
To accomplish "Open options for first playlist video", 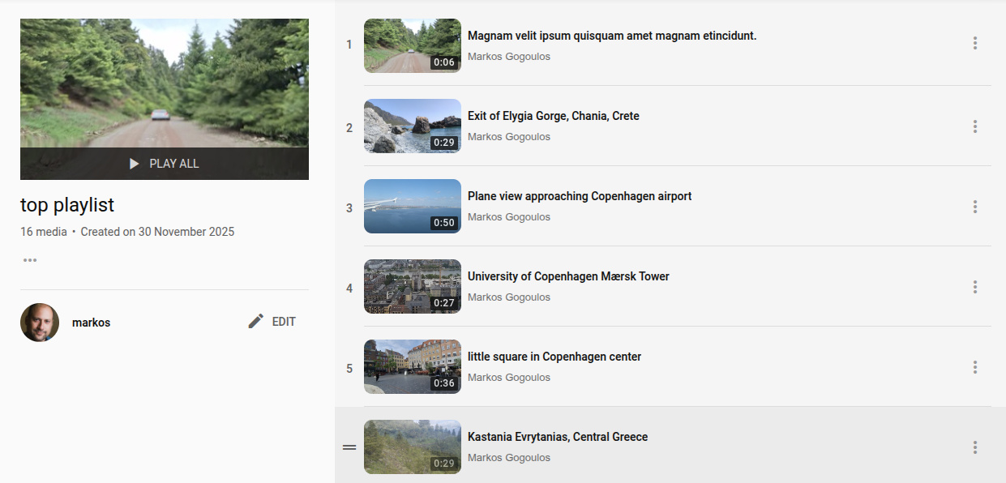I will 974,43.
